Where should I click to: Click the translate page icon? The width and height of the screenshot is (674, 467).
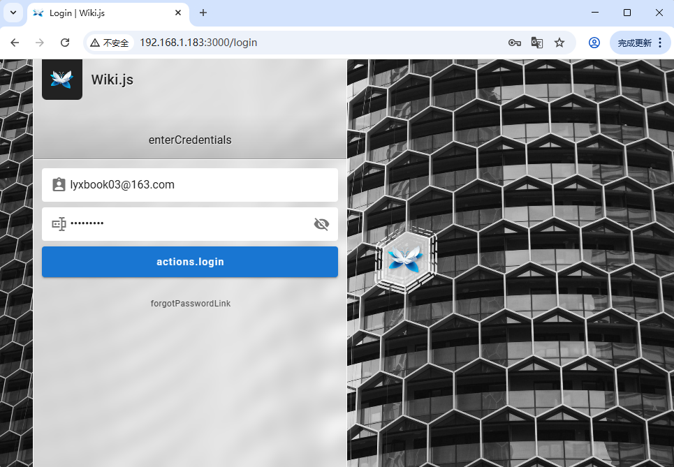pyautogui.click(x=537, y=43)
